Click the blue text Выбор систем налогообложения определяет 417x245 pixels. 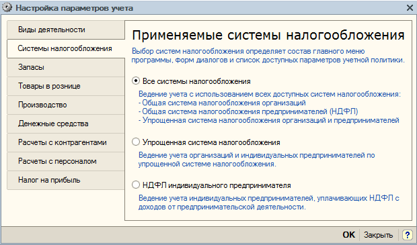pyautogui.click(x=268, y=56)
